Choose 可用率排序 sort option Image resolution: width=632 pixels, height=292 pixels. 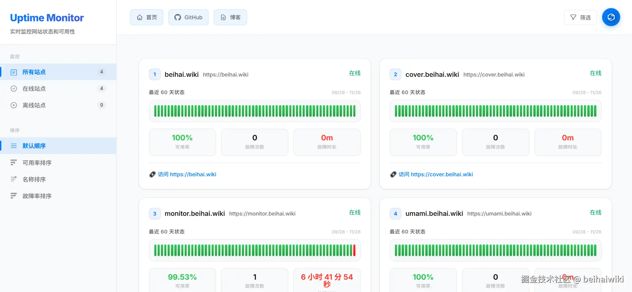coord(58,163)
